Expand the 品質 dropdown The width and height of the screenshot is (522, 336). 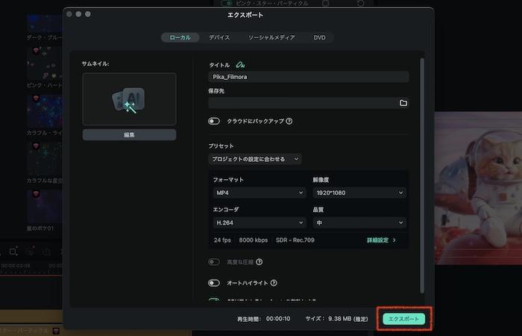[x=359, y=223]
